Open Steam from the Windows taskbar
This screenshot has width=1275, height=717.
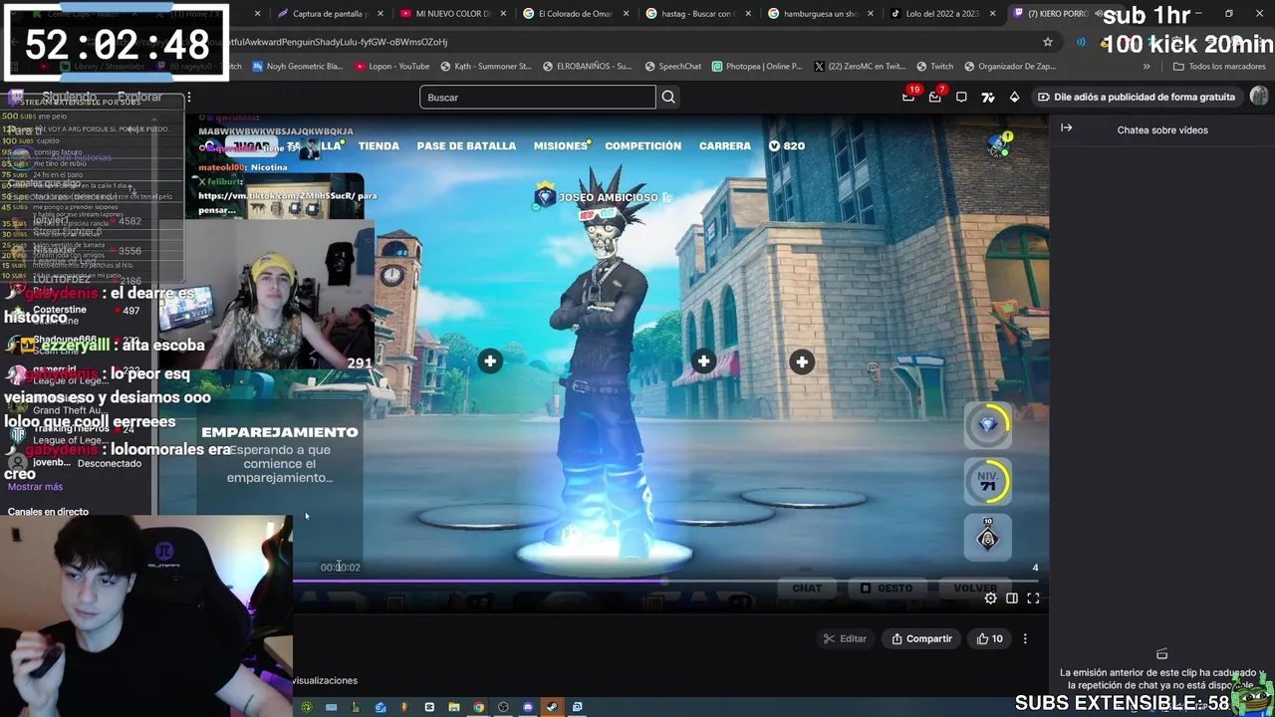coord(553,707)
